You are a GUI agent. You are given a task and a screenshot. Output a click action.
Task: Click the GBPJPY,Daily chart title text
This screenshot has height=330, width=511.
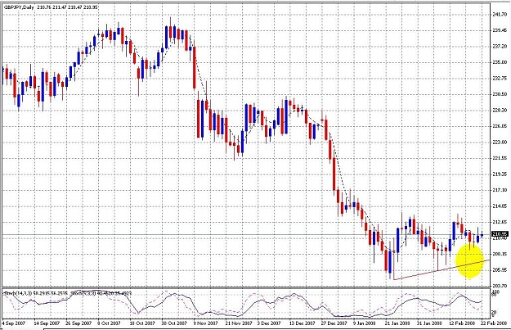(18, 7)
